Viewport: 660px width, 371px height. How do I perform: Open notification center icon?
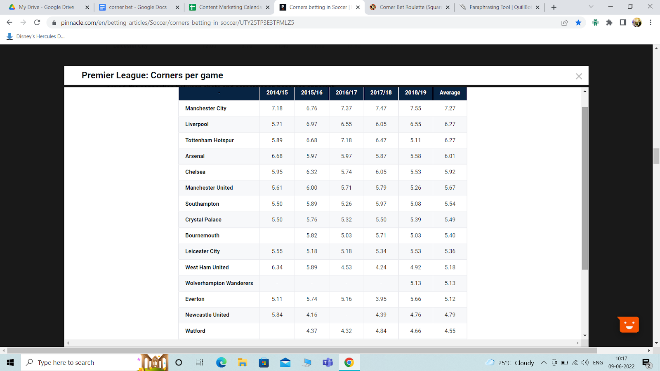click(646, 363)
